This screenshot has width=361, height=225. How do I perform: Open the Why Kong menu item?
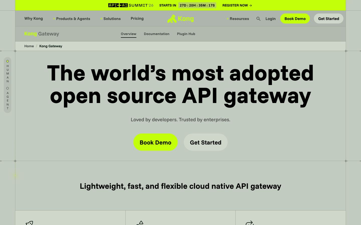34,18
